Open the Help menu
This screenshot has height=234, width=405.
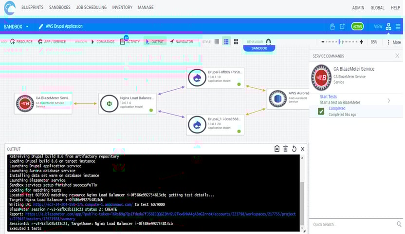click(395, 8)
